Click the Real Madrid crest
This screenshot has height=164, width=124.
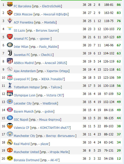10,142
